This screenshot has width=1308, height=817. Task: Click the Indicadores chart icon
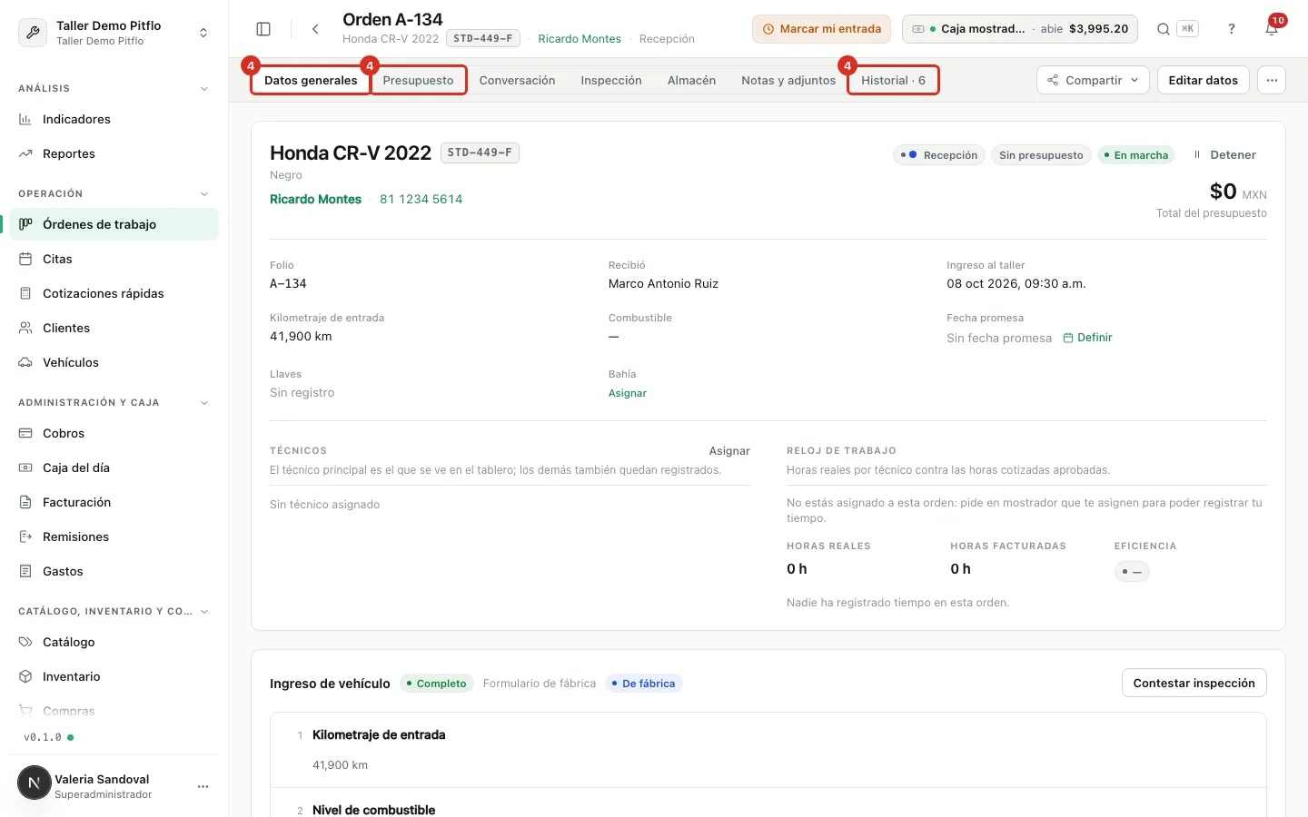pos(25,119)
